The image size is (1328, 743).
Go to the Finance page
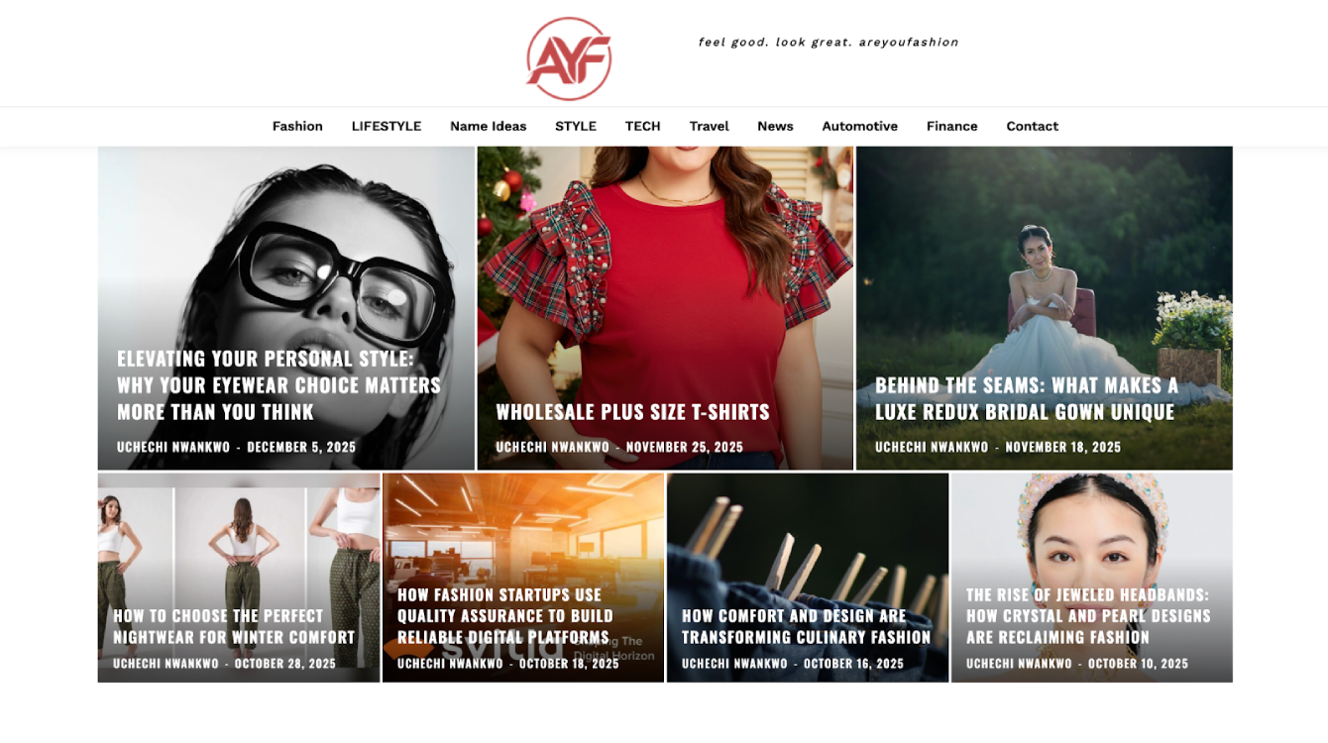tap(952, 126)
